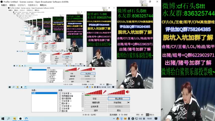Screen dimensions: 215x121
Task: Open the QQ penguin tray icon
Action: (118, 119)
